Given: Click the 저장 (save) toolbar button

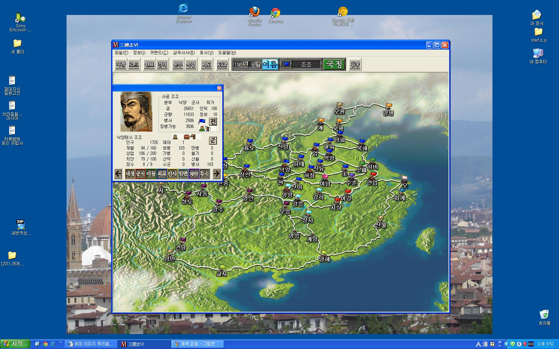Looking at the screenshot, I should pyautogui.click(x=120, y=64).
